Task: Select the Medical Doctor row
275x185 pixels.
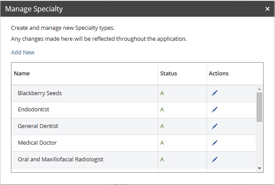Action: tap(37, 143)
